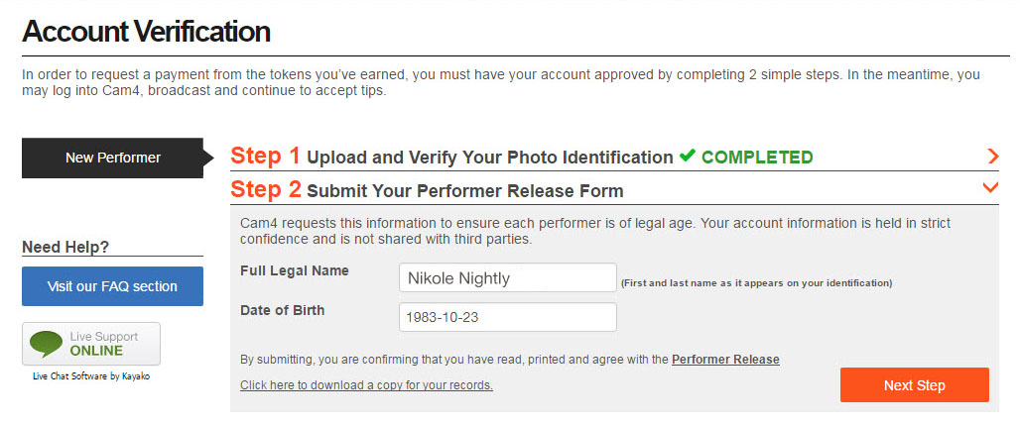Click into the Date of Birth field
1020x425 pixels.
tap(506, 317)
